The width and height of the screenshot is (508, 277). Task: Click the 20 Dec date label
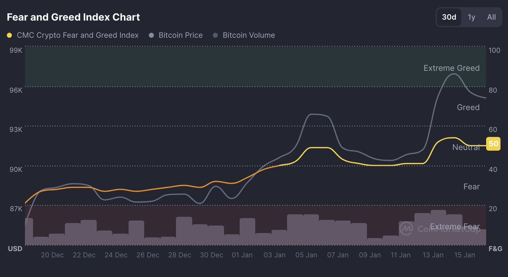click(52, 255)
